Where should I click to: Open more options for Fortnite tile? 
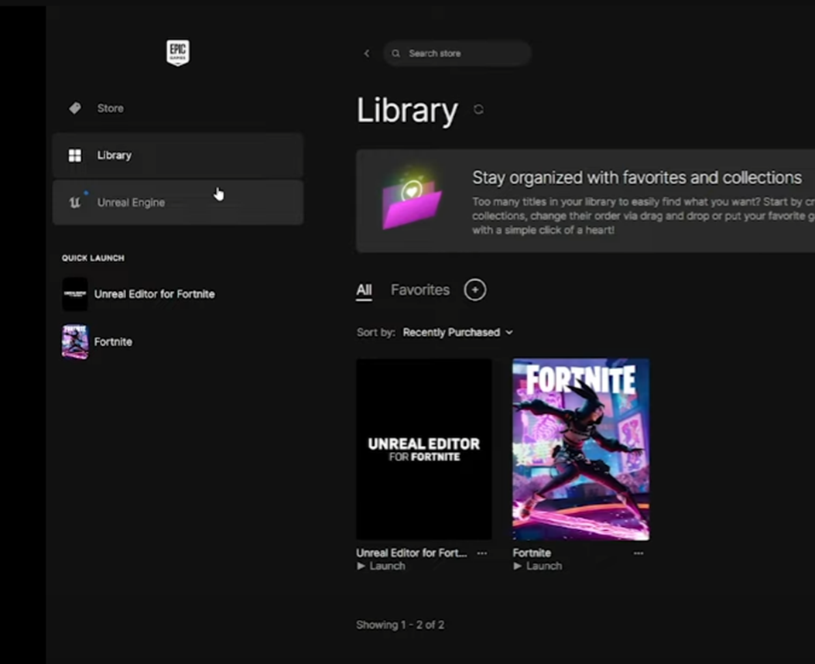tap(639, 553)
